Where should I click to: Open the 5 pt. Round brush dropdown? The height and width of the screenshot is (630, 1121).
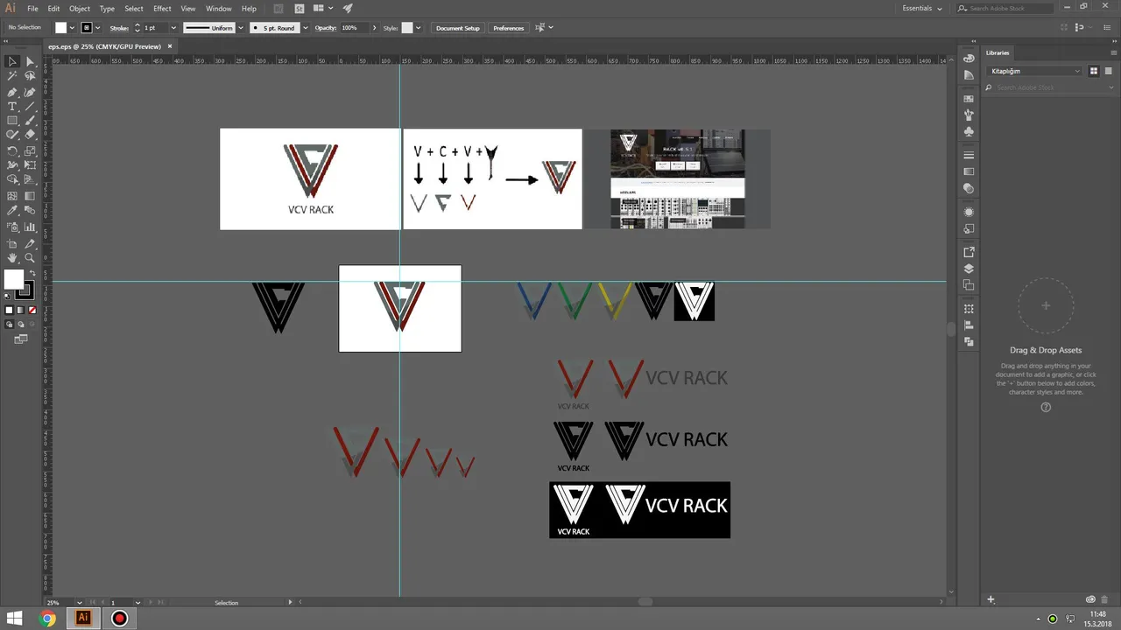[305, 28]
